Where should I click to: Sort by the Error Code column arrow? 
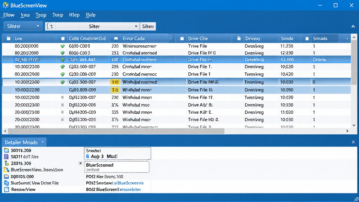[170, 39]
